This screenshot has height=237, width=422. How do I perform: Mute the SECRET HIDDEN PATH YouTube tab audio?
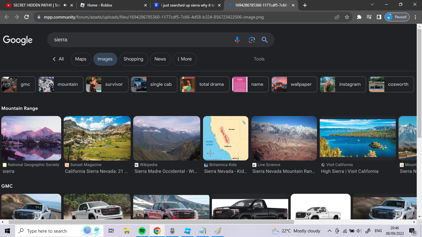pyautogui.click(x=65, y=5)
